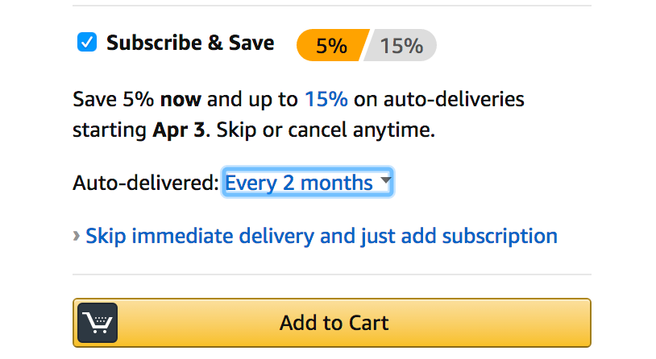Click the bold Apr 3 start date
Screen dimensions: 656x359
pyautogui.click(x=179, y=130)
